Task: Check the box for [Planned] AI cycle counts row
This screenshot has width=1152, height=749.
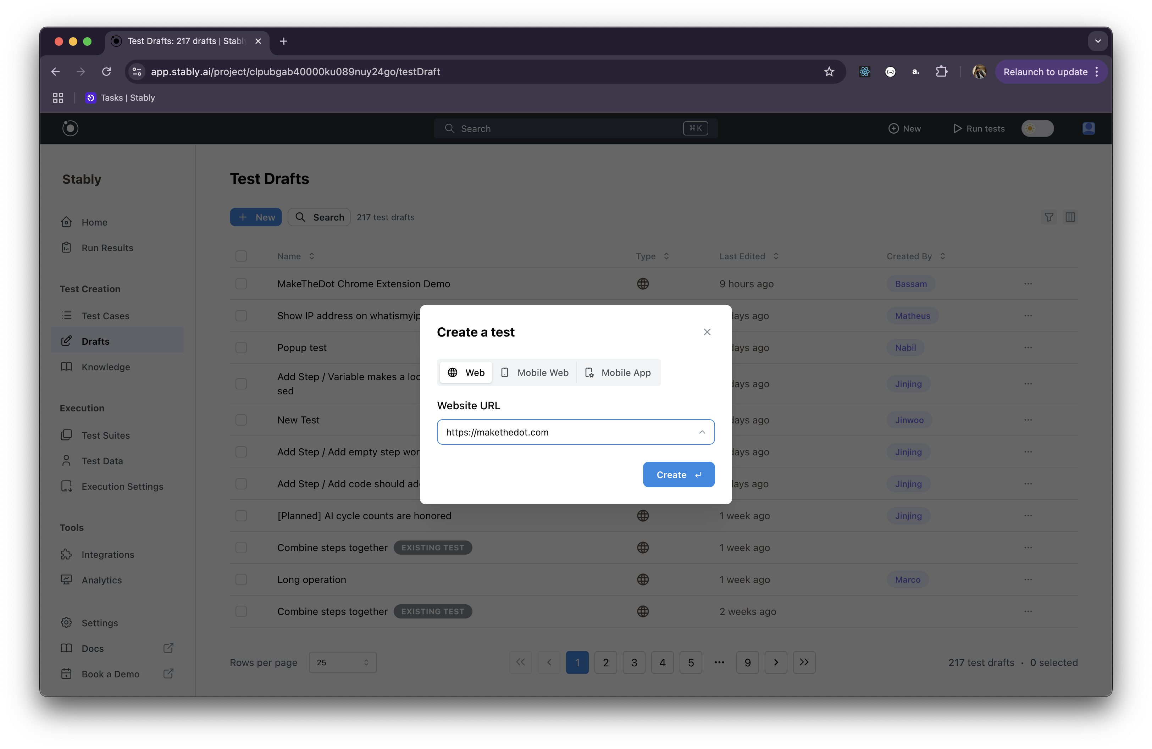Action: tap(241, 515)
